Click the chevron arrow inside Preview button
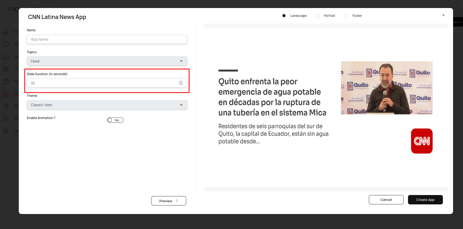The height and width of the screenshot is (229, 463). click(177, 201)
